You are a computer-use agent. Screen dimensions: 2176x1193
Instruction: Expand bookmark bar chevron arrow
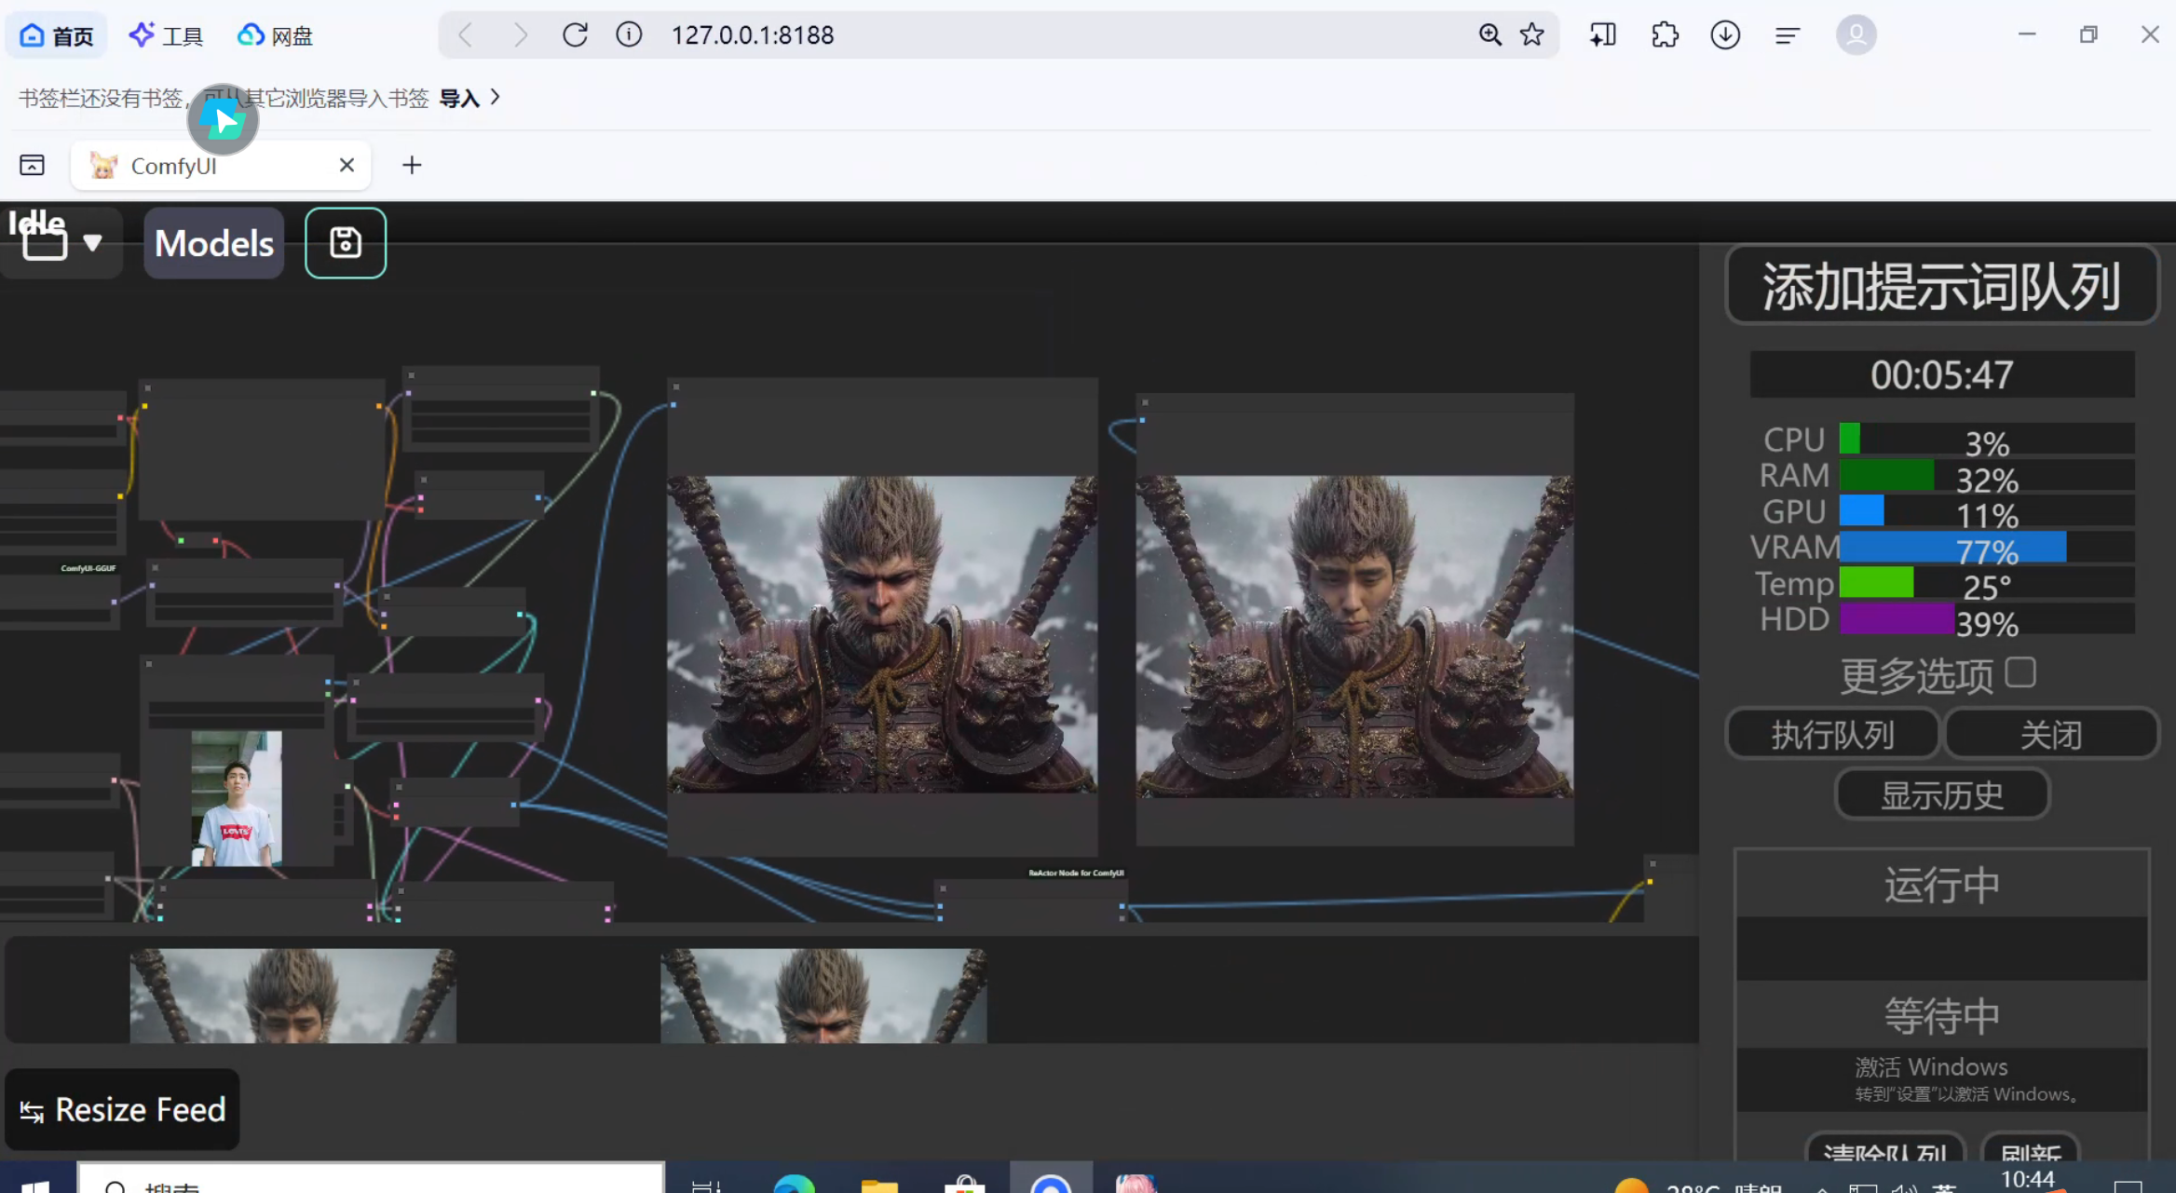point(496,97)
